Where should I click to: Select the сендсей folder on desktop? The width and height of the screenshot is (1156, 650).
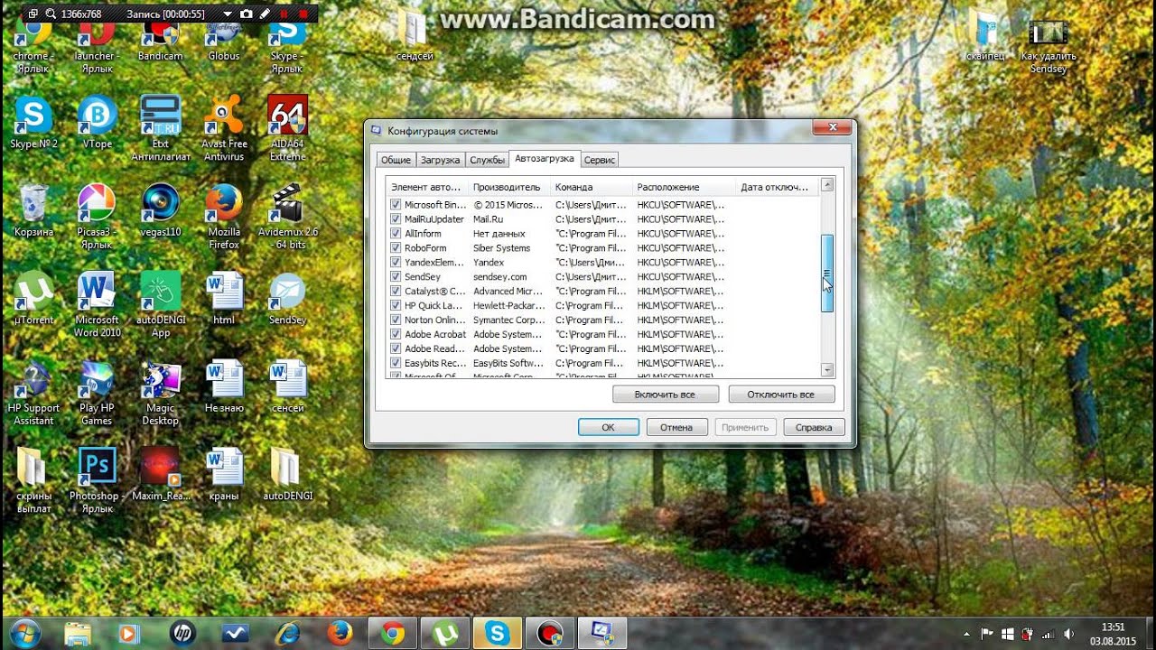(415, 36)
